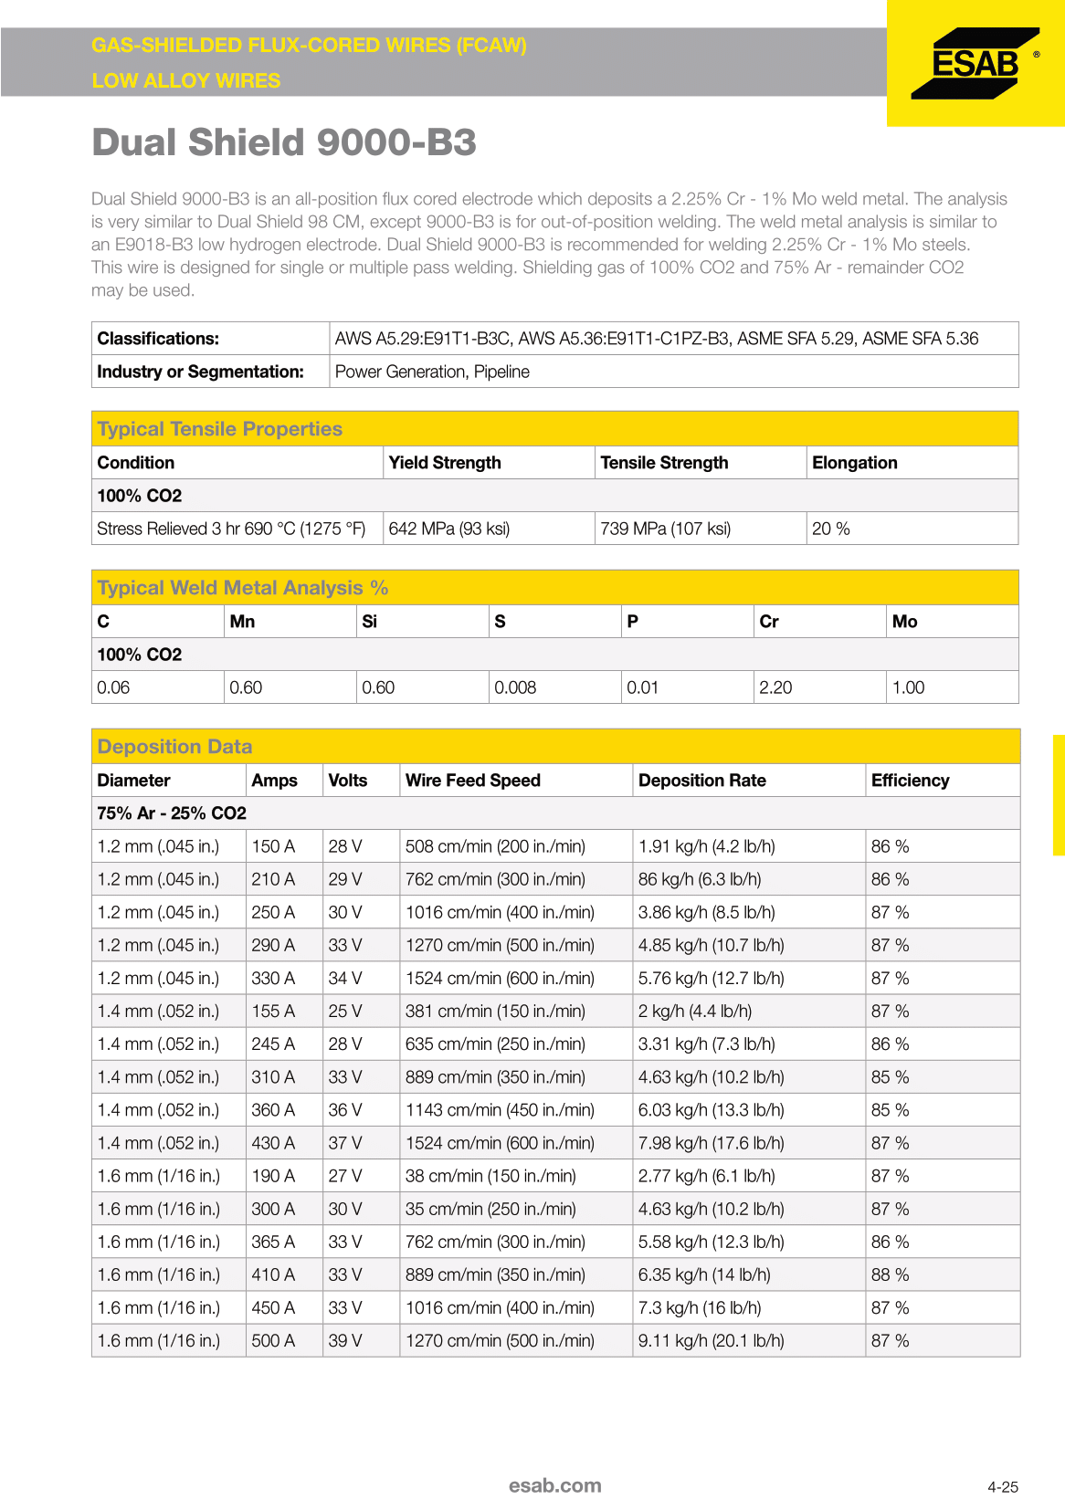Click the '2 kg/h (4.4 lb/h)' cell
The height and width of the screenshot is (1510, 1065).
[x=749, y=1011]
